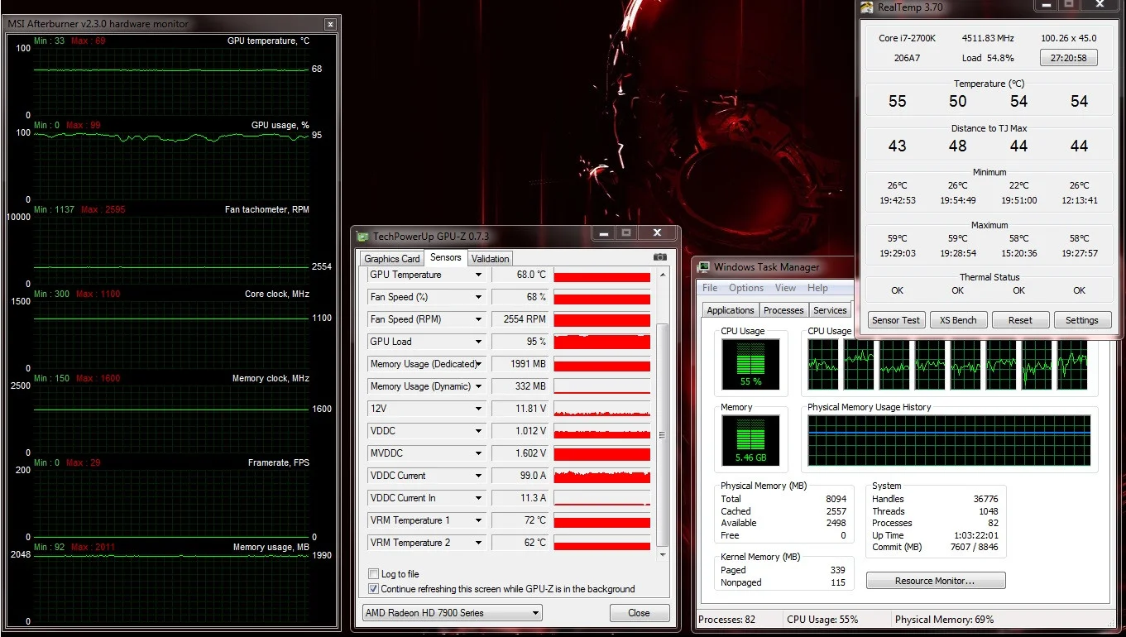
Task: Click the 27:20:58 timer toggle in RealTemp
Action: pyautogui.click(x=1068, y=58)
